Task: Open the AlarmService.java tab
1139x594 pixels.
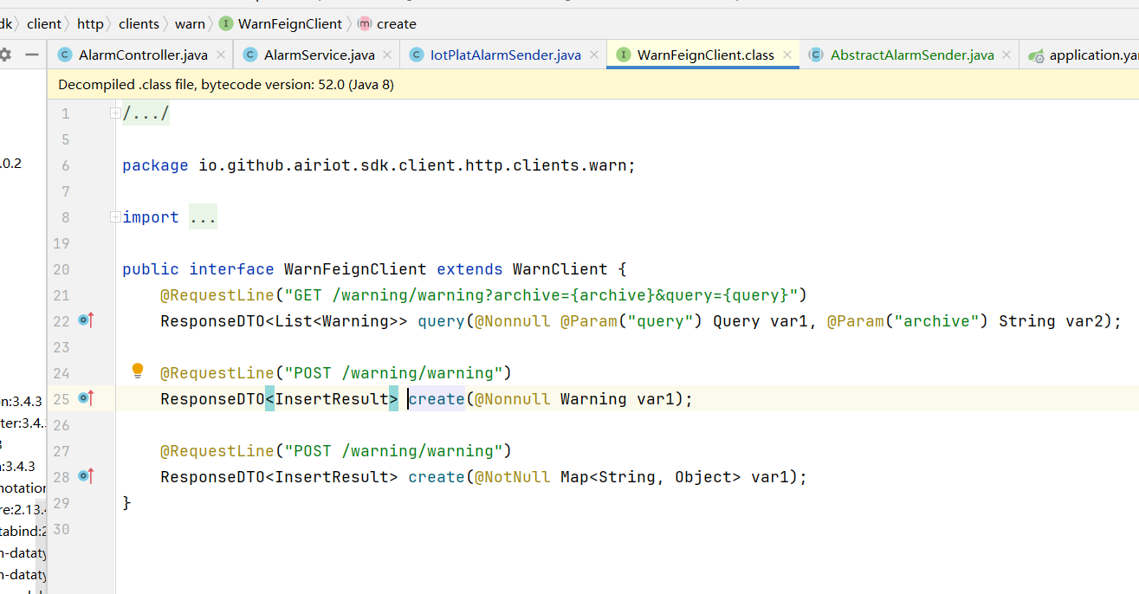Action: pyautogui.click(x=319, y=55)
